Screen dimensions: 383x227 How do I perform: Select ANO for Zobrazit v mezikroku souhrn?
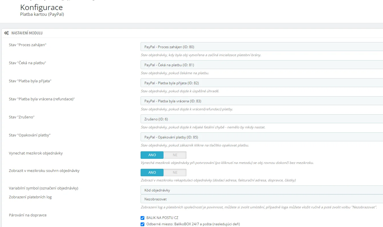(152, 173)
